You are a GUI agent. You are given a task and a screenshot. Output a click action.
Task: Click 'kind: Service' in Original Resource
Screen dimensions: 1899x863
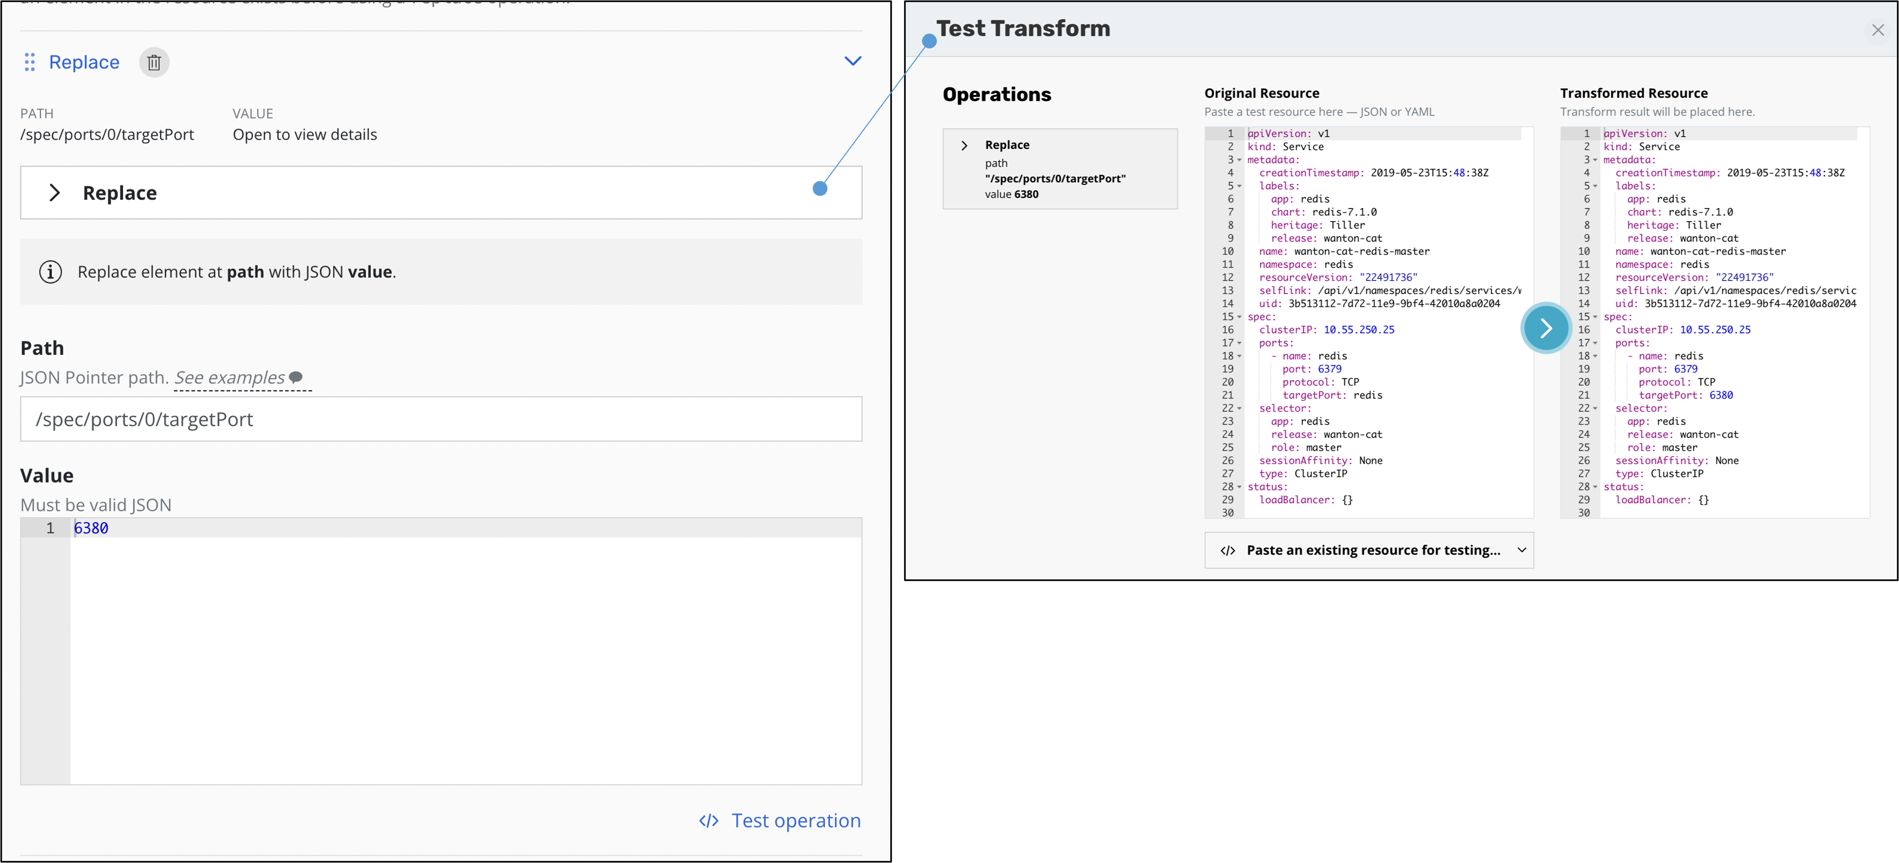tap(1285, 147)
